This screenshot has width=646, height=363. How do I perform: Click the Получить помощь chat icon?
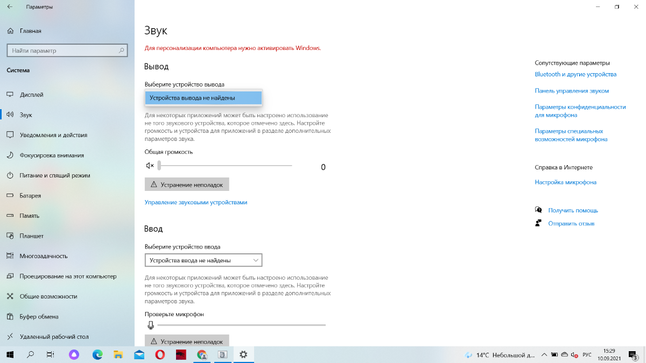pyautogui.click(x=538, y=210)
